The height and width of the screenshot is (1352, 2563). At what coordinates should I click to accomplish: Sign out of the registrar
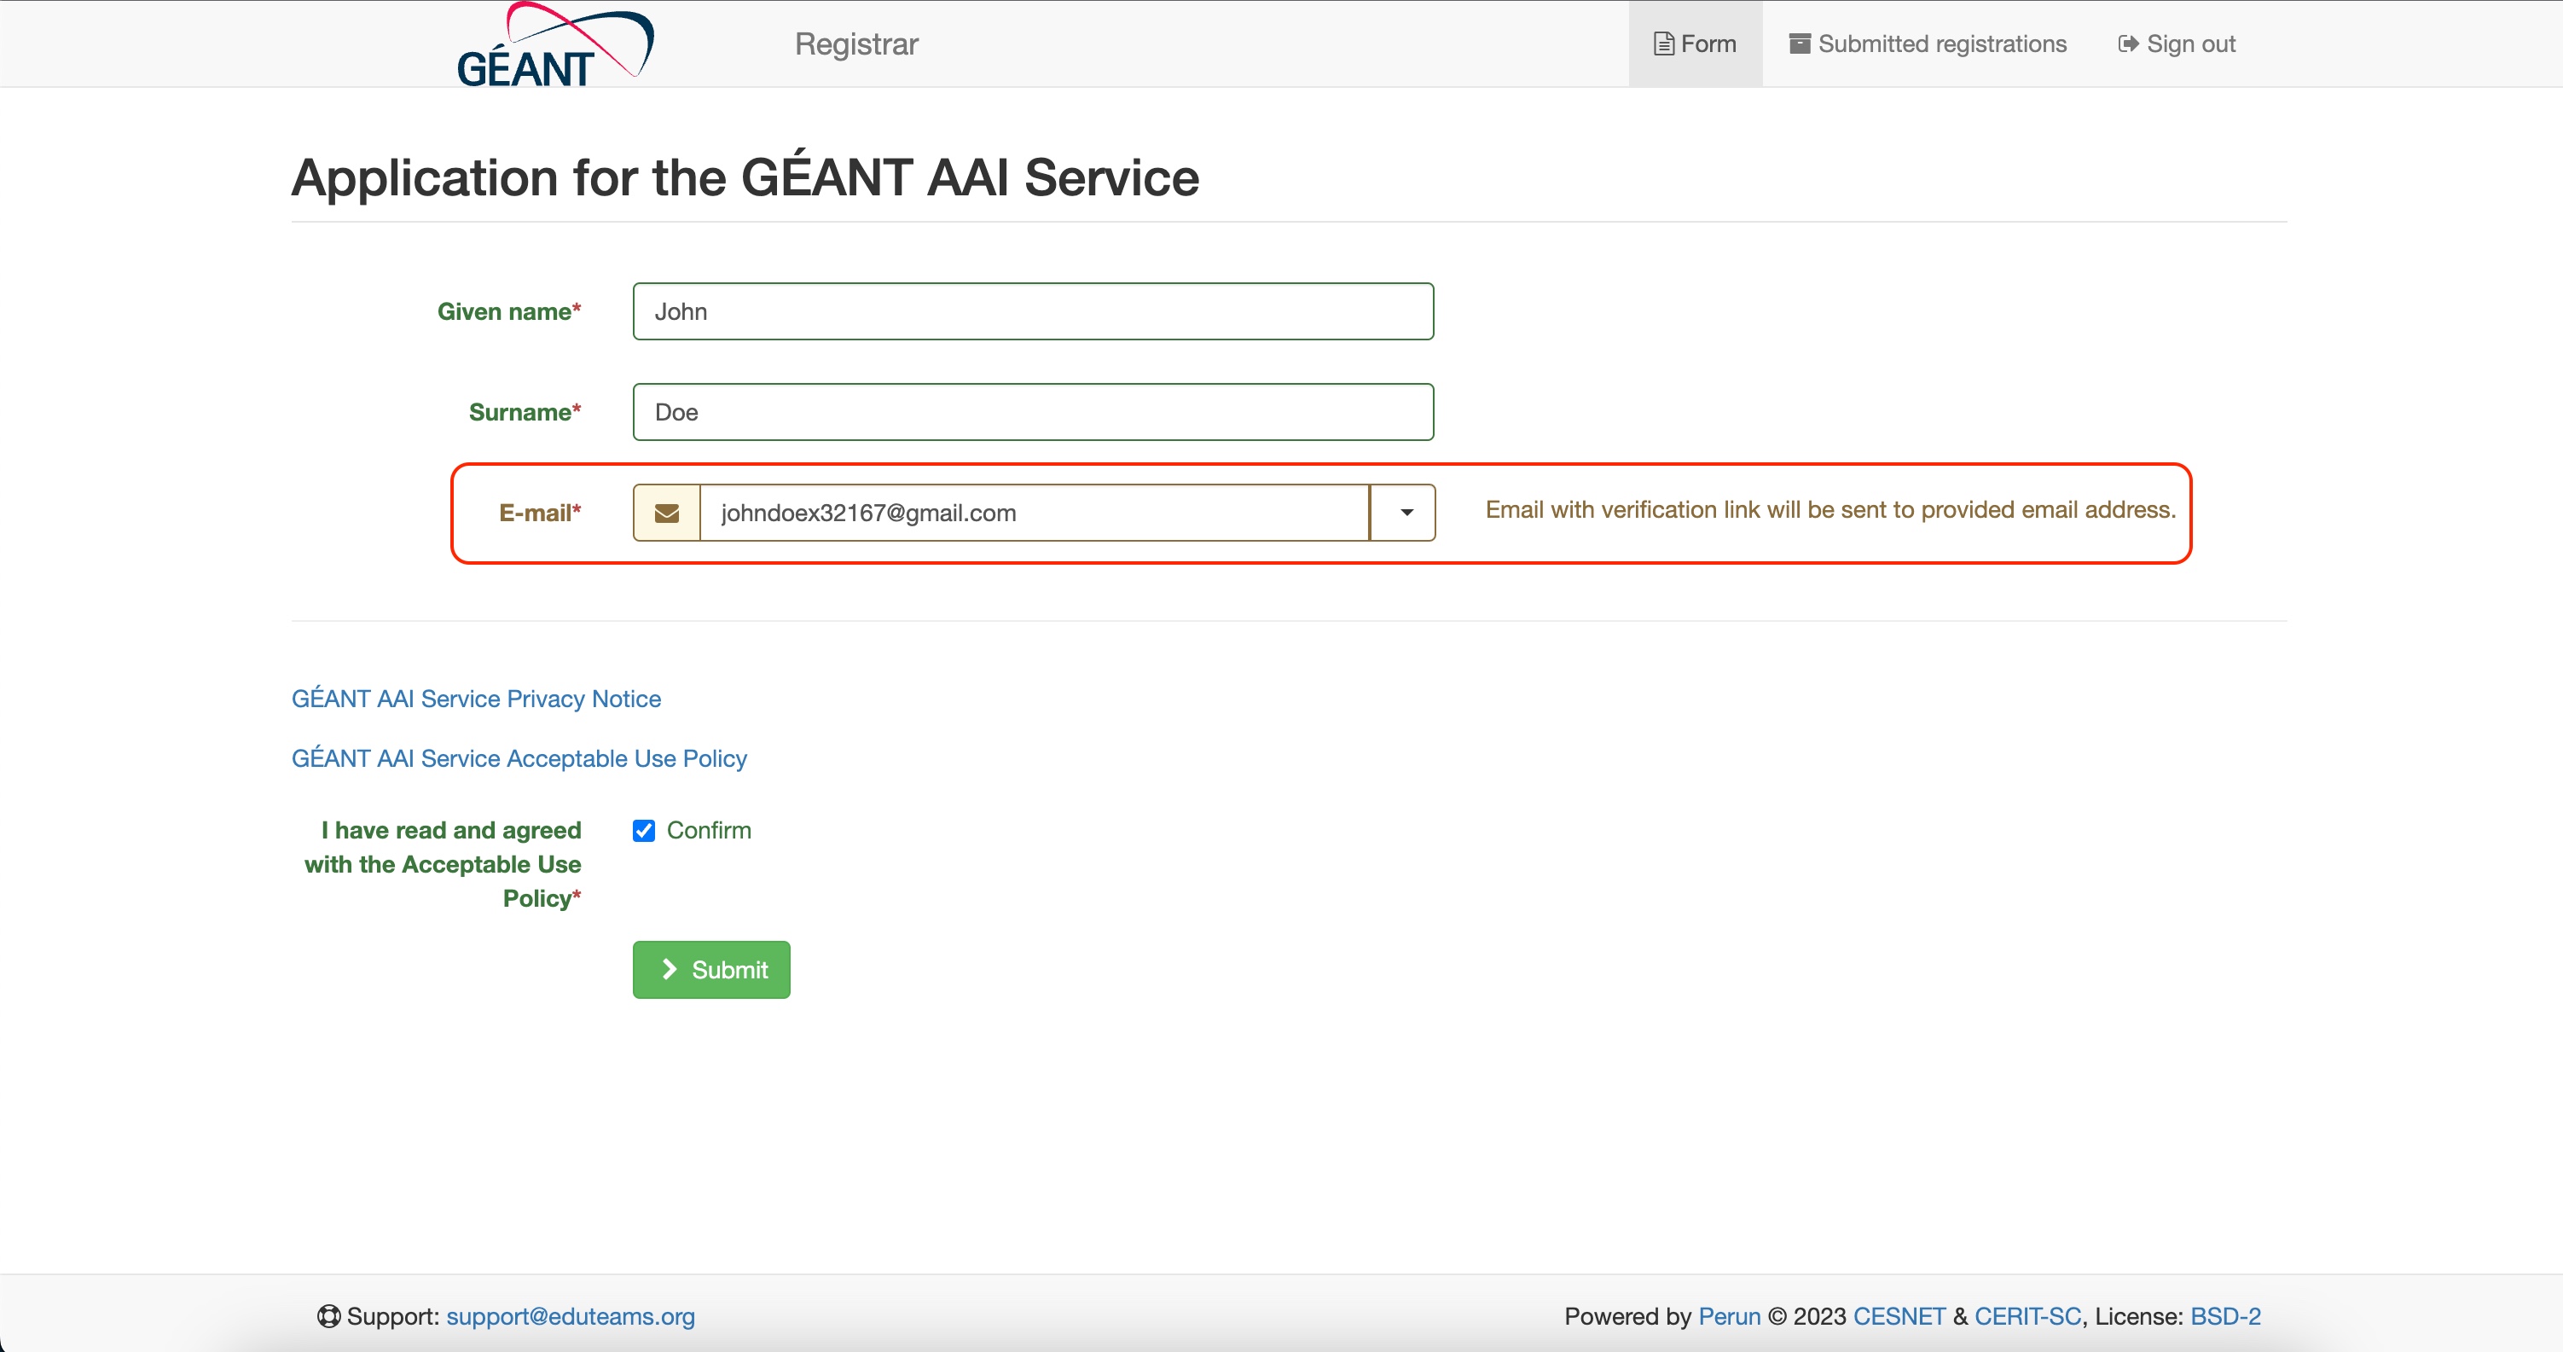point(2177,44)
